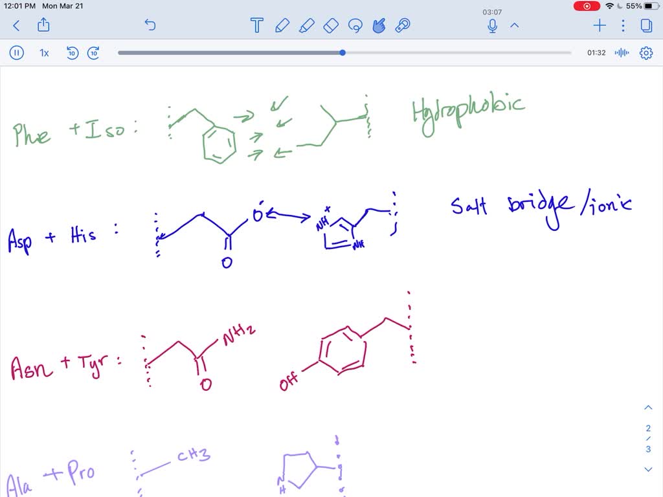
Task: Select the Text tool
Action: pyautogui.click(x=256, y=26)
